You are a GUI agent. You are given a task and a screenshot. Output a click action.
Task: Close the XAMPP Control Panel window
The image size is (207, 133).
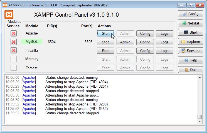pos(200,5)
